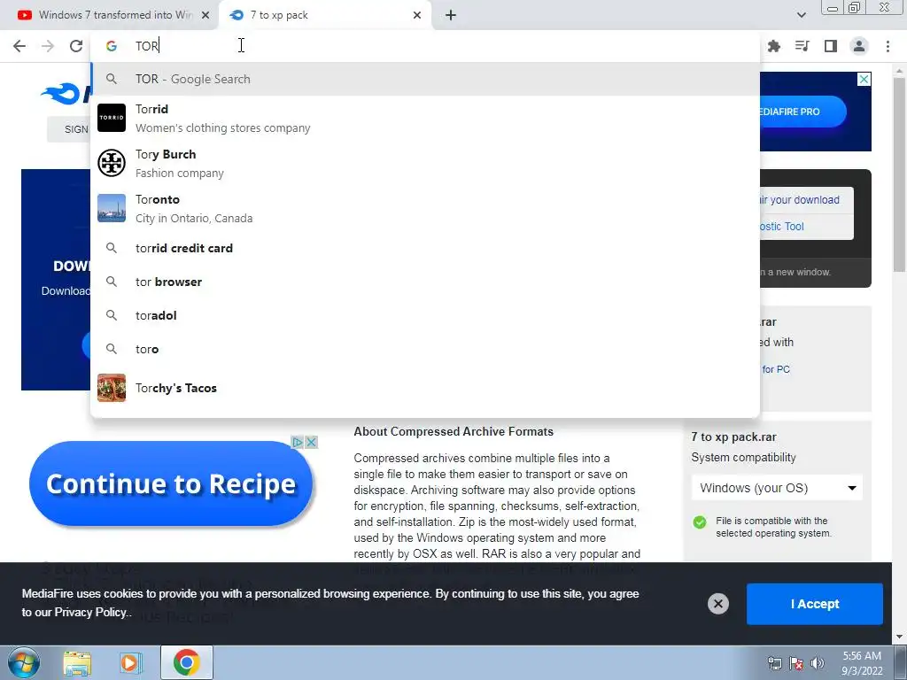The height and width of the screenshot is (680, 907).
Task: Close the MediaFire Pro ad with X
Action: 864,79
